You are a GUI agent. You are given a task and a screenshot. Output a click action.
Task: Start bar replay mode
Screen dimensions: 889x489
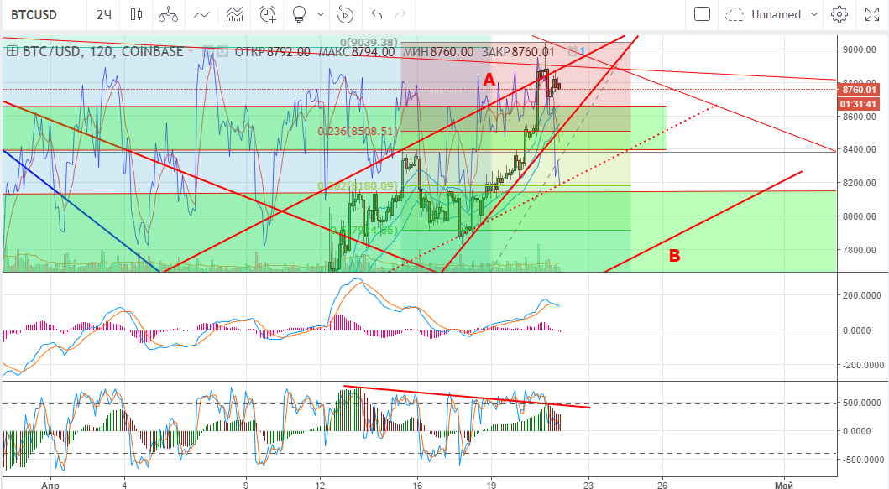pyautogui.click(x=345, y=14)
